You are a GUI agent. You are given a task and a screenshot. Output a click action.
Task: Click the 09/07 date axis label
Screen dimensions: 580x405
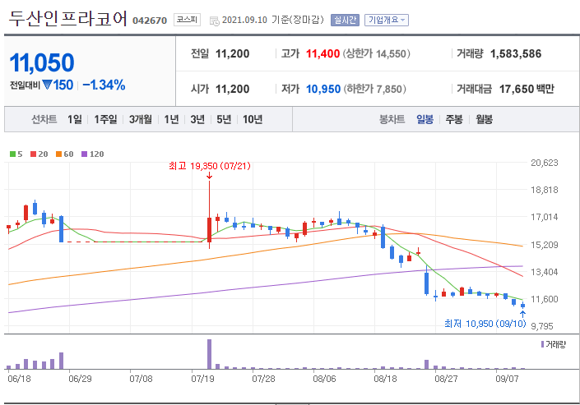point(507,379)
